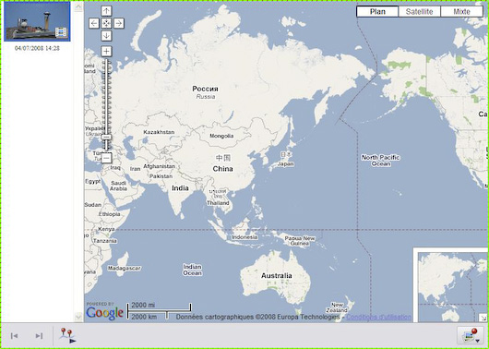
Task: Pan the map down with arrow button
Action: pyautogui.click(x=106, y=36)
